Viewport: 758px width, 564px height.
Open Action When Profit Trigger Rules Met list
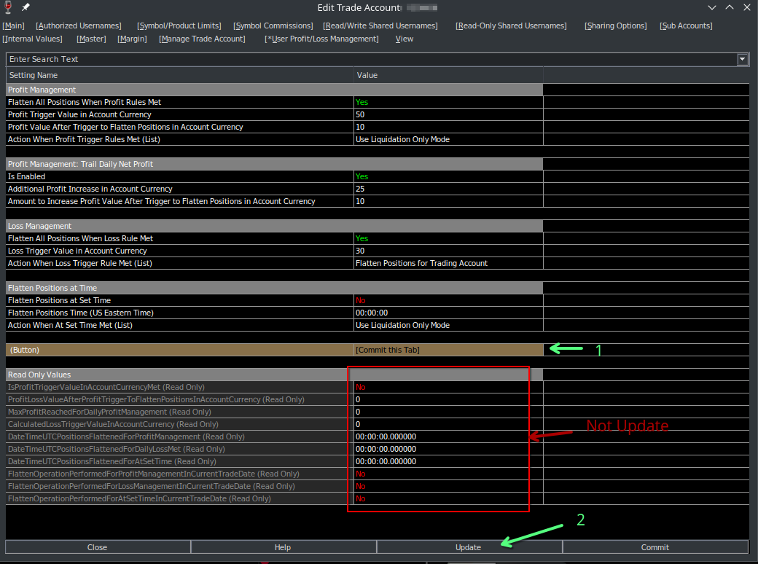pyautogui.click(x=402, y=139)
